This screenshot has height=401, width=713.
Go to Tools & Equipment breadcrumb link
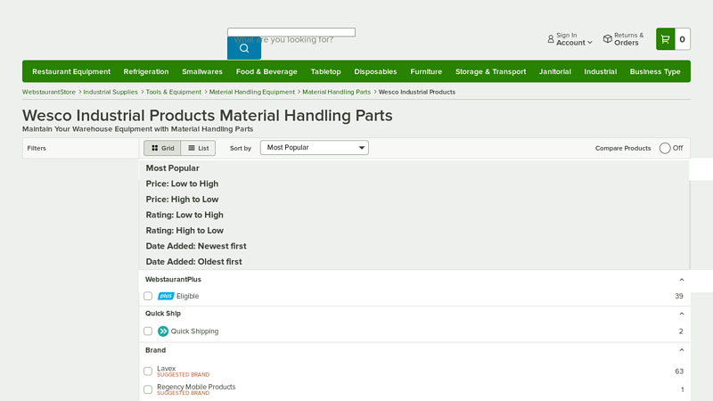(174, 92)
